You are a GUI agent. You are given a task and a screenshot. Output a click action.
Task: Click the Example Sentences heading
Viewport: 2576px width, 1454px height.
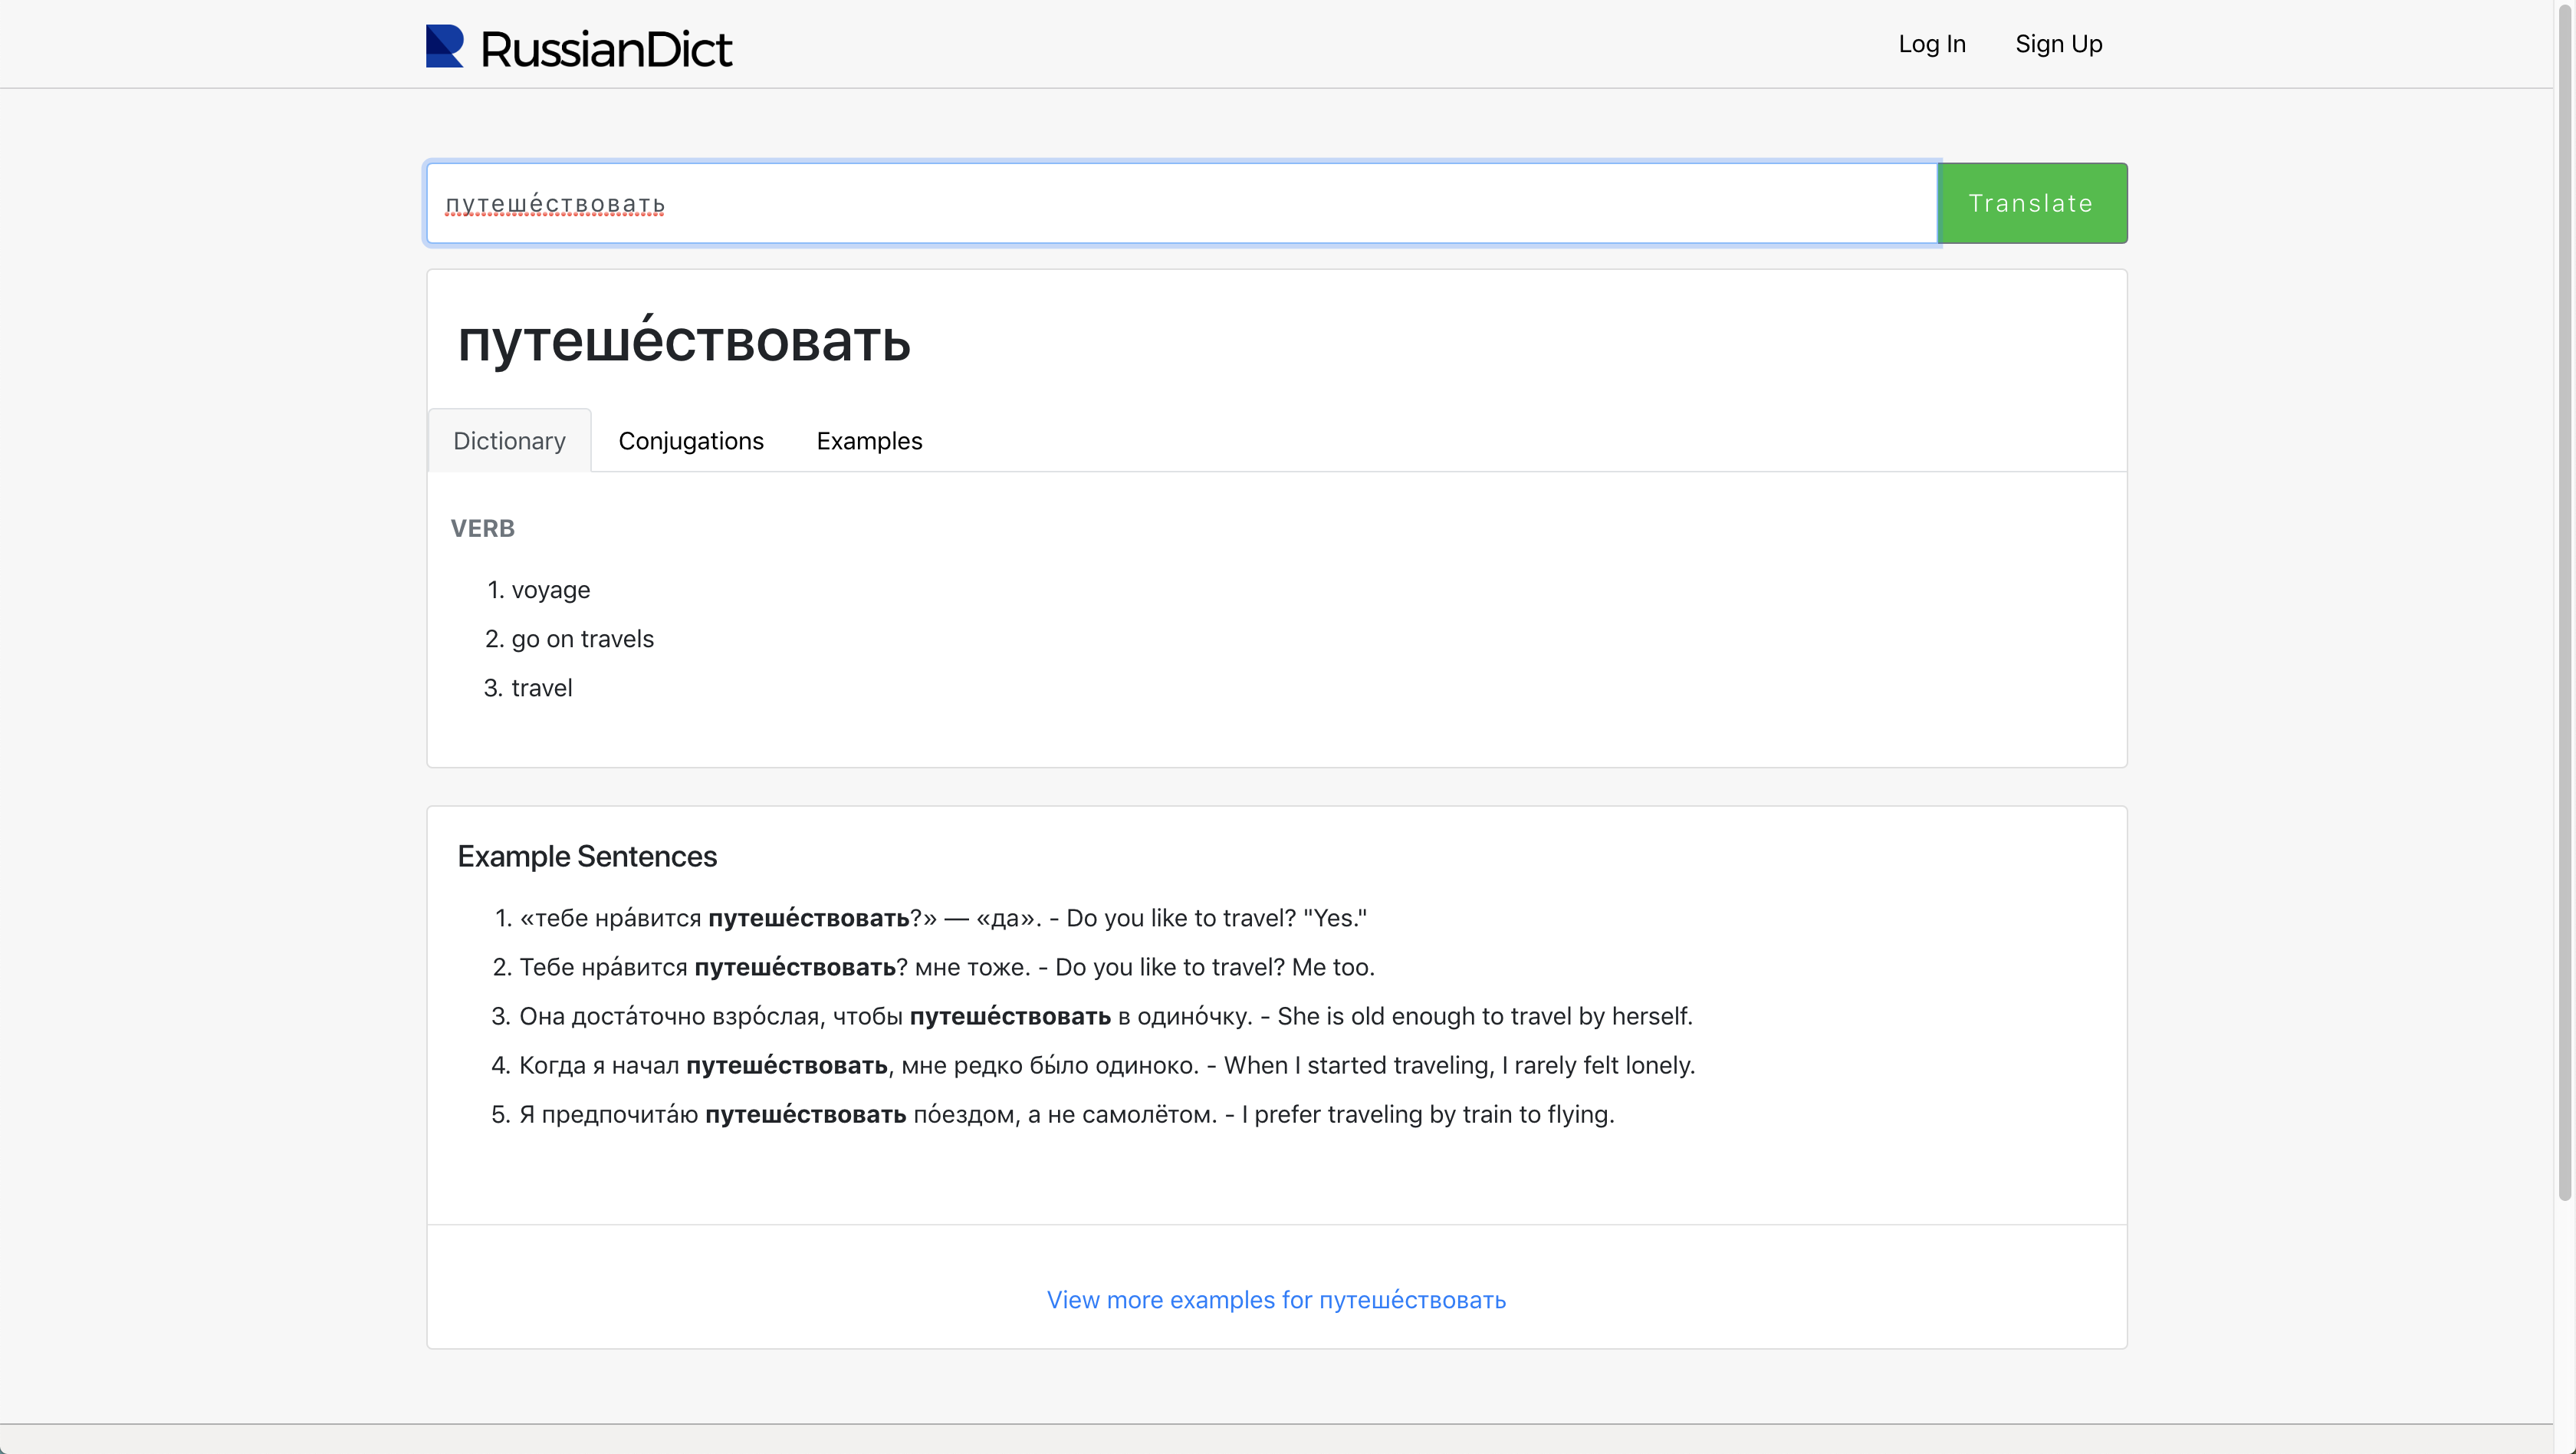click(587, 856)
